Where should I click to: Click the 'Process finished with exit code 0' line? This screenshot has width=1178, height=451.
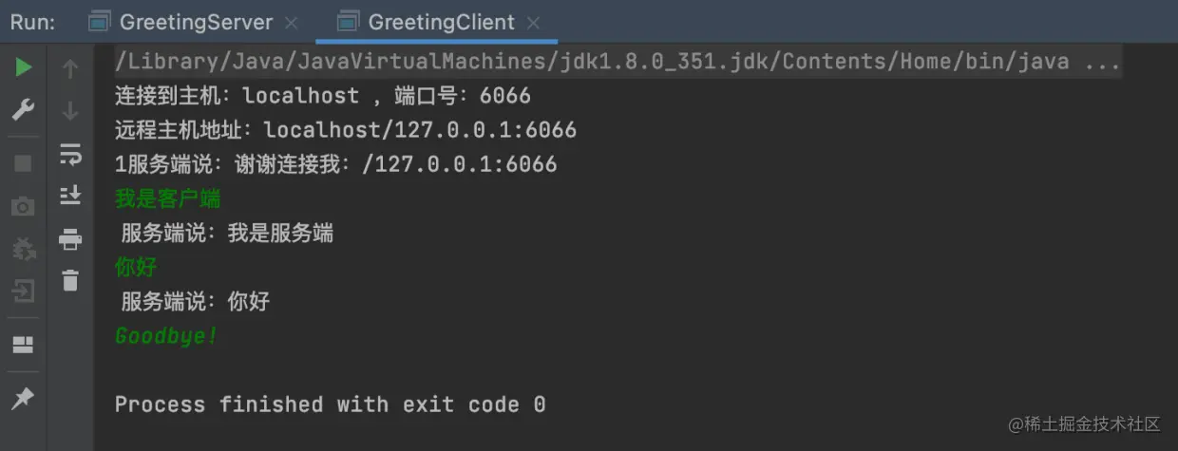point(331,404)
